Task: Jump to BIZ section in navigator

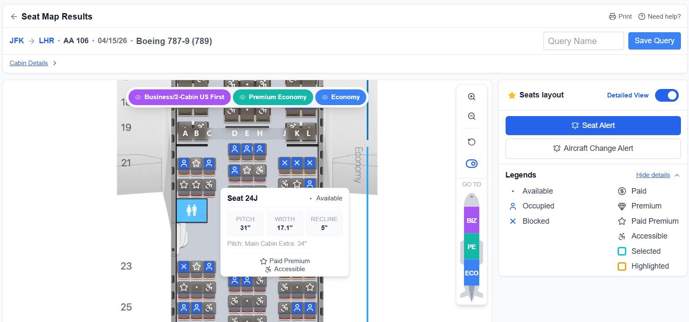Action: (471, 220)
